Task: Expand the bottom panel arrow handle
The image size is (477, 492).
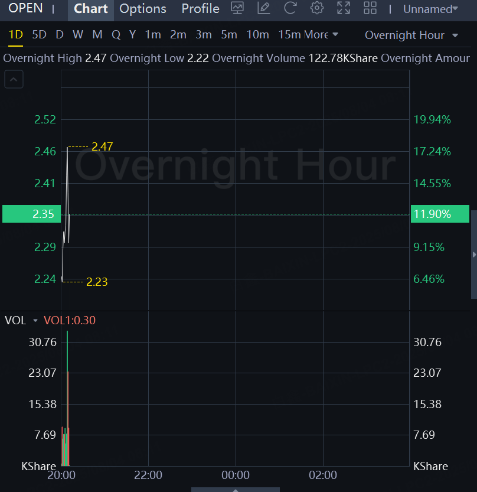Action: pyautogui.click(x=236, y=490)
